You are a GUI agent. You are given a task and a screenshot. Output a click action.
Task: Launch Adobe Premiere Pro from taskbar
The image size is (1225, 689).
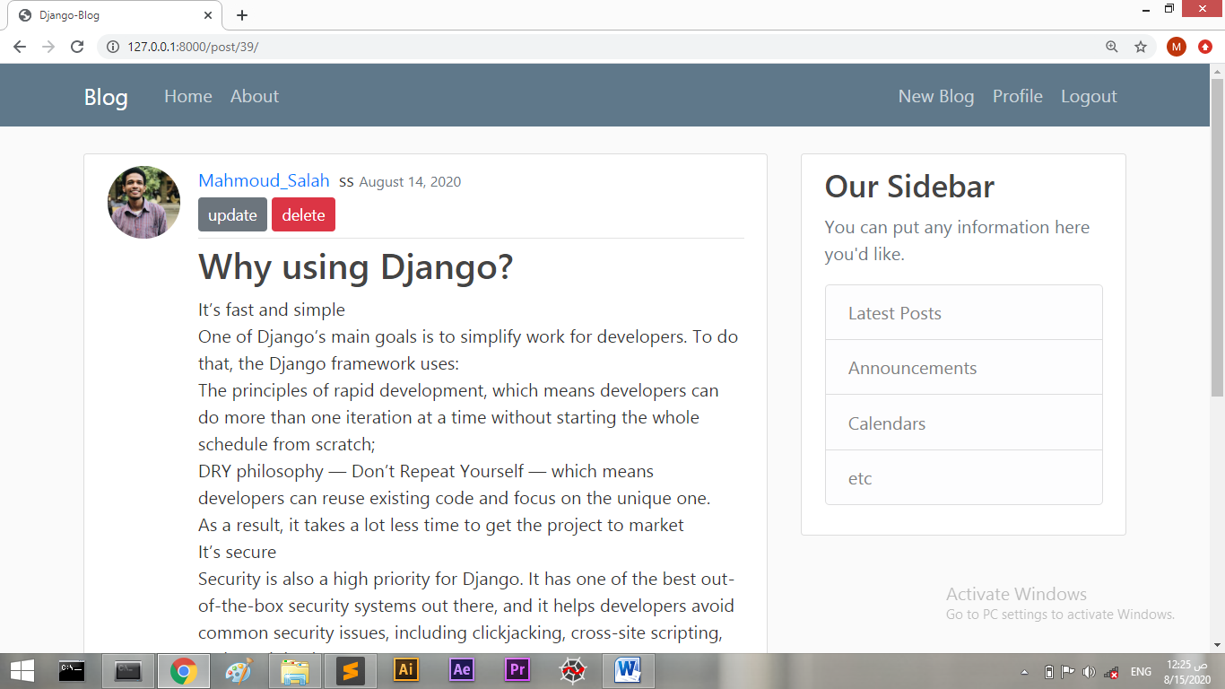click(517, 670)
